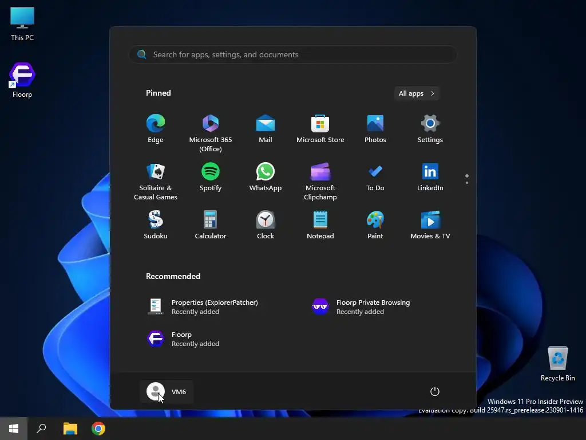Launch Google Chrome from taskbar
The image size is (586, 440).
[x=98, y=429]
